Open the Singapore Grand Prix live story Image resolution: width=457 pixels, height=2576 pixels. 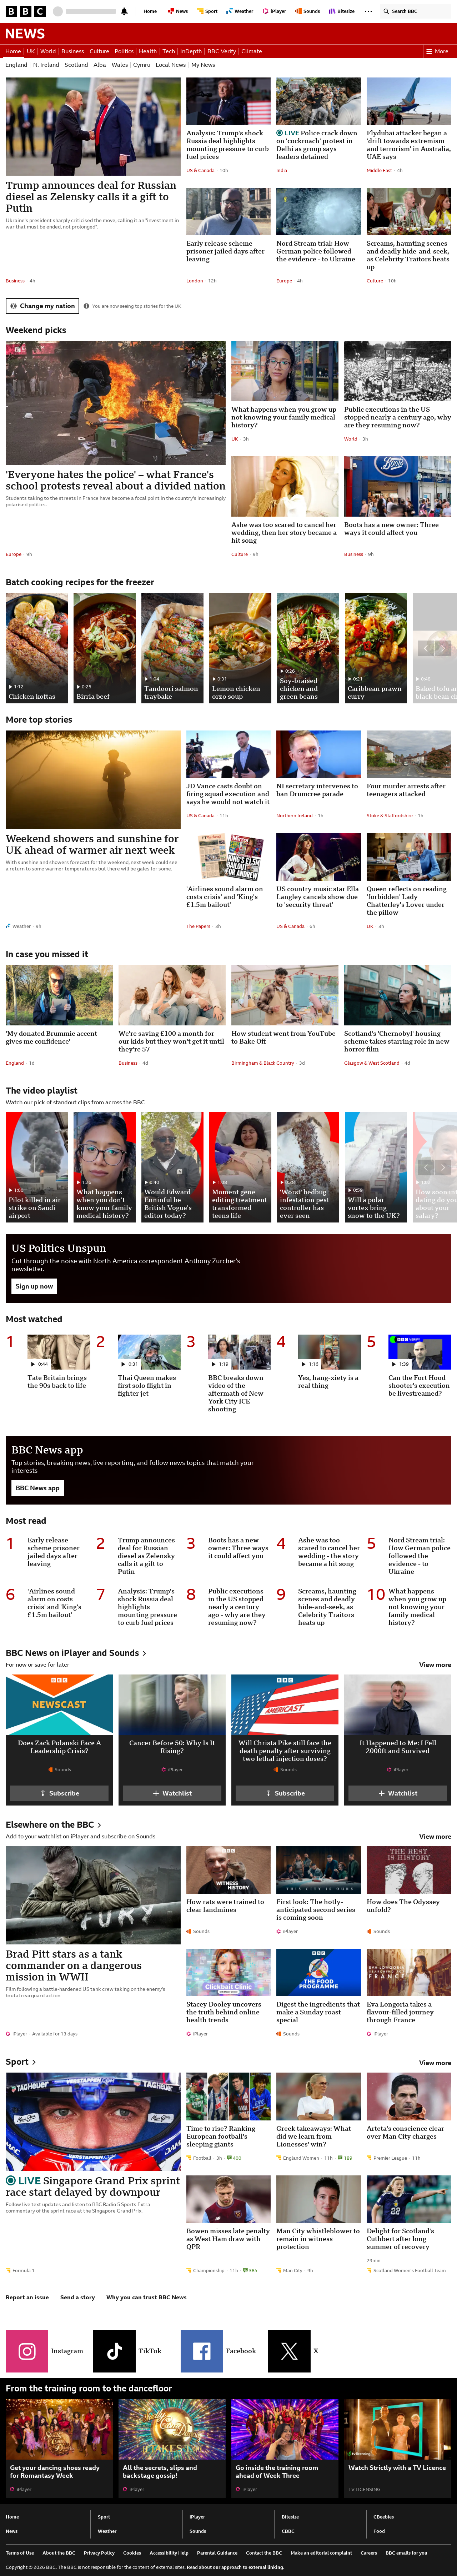(93, 2186)
